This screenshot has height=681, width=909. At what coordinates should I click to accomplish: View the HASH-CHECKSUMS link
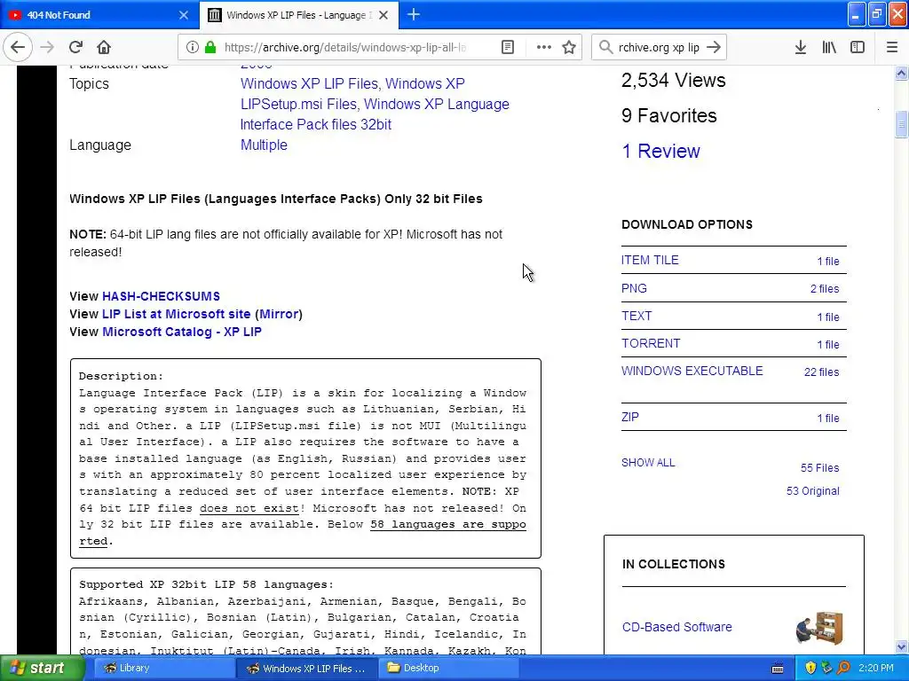pyautogui.click(x=162, y=296)
